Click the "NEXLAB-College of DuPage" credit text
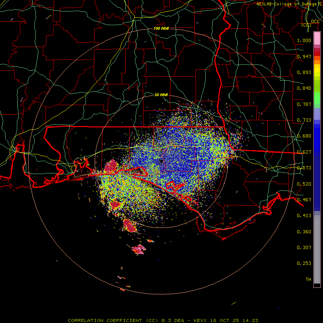323x323 pixels. [x=286, y=4]
